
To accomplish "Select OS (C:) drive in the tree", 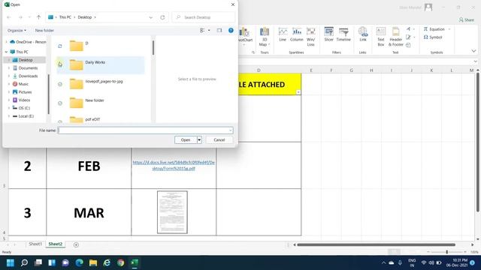I will (x=24, y=108).
